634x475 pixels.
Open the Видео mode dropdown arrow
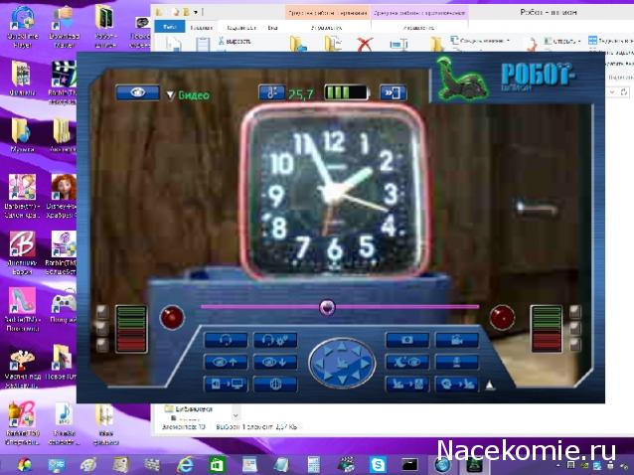[170, 95]
